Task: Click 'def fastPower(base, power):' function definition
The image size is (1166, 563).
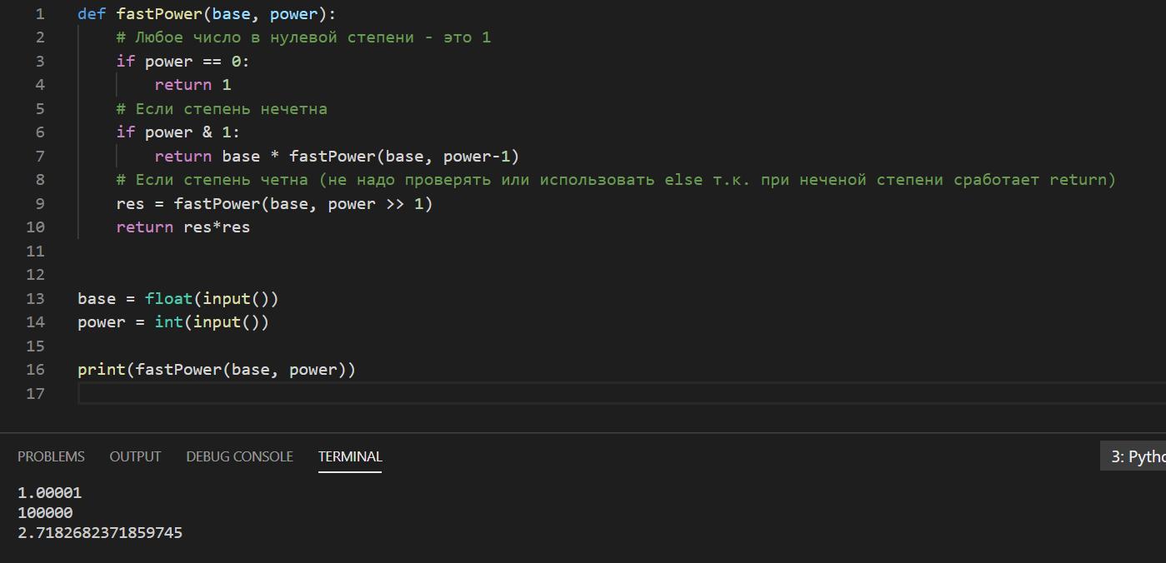Action: [207, 14]
